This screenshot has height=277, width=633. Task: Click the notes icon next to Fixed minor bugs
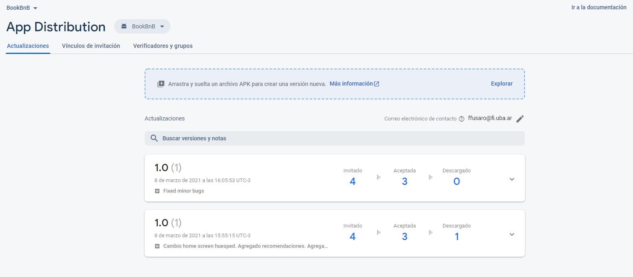tap(157, 191)
